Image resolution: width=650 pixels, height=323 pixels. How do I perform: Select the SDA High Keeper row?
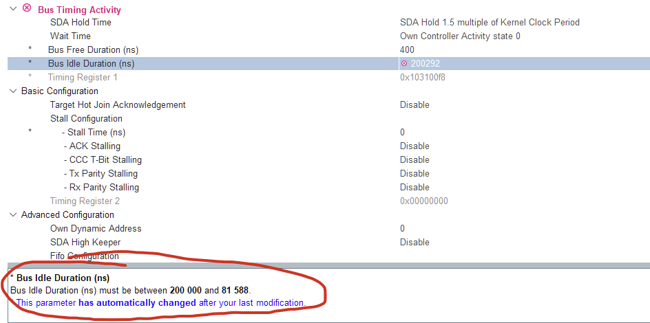(x=85, y=242)
